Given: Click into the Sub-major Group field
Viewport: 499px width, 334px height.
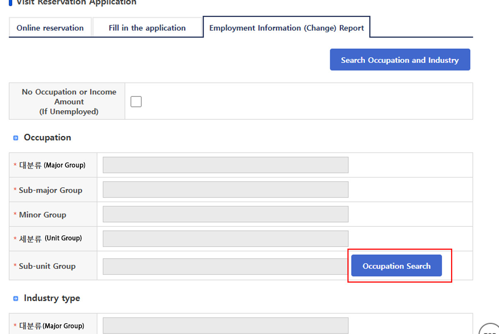Looking at the screenshot, I should point(225,190).
